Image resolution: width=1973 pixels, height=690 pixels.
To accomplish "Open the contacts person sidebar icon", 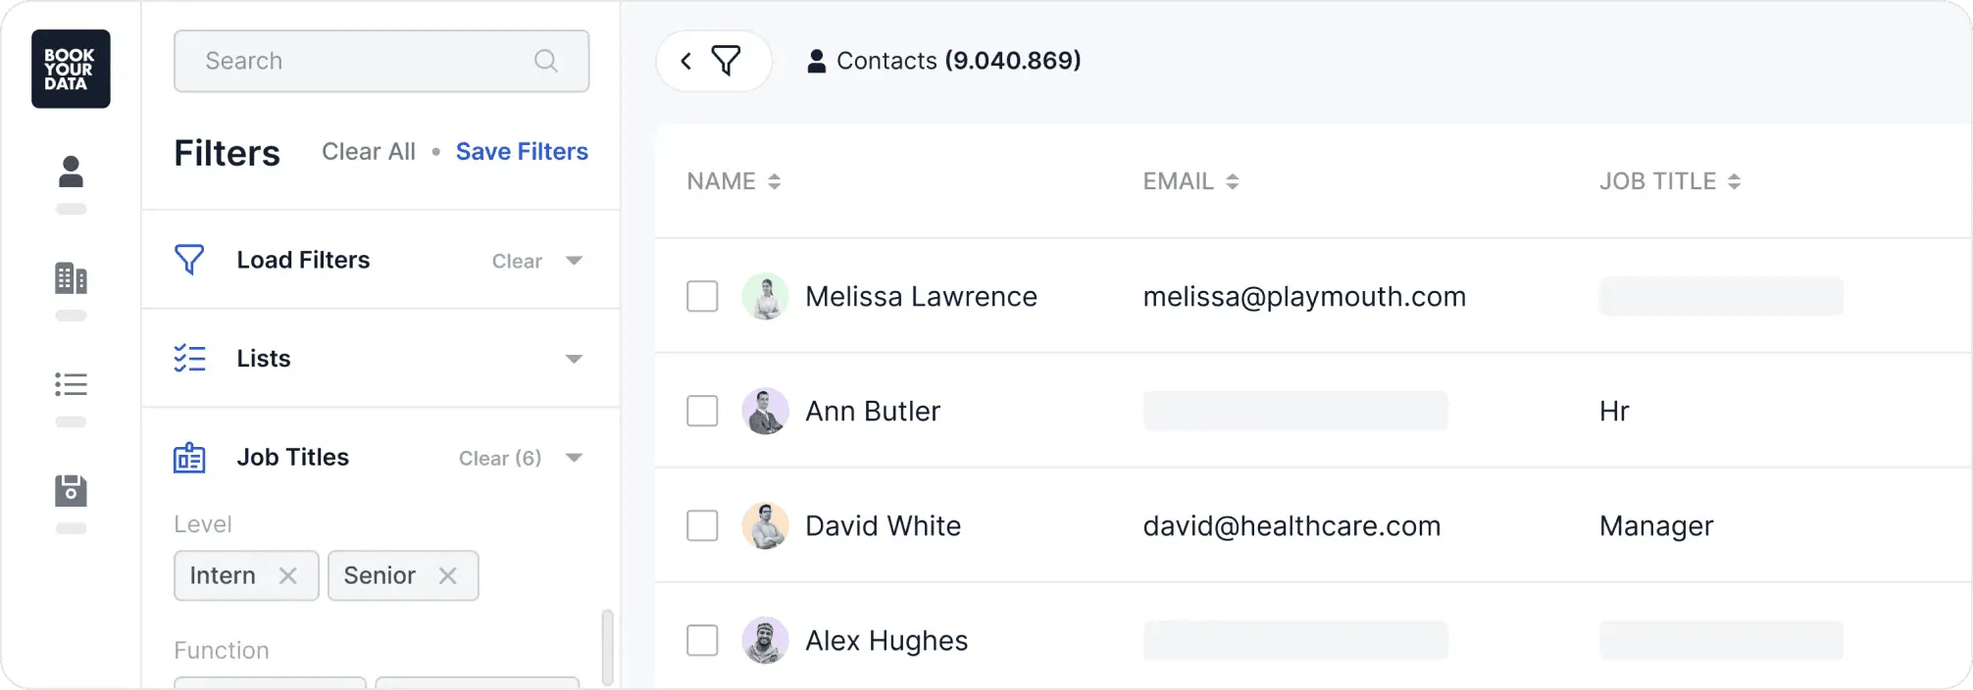I will 71,172.
